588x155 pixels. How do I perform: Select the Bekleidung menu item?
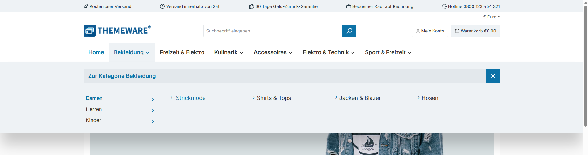click(132, 52)
